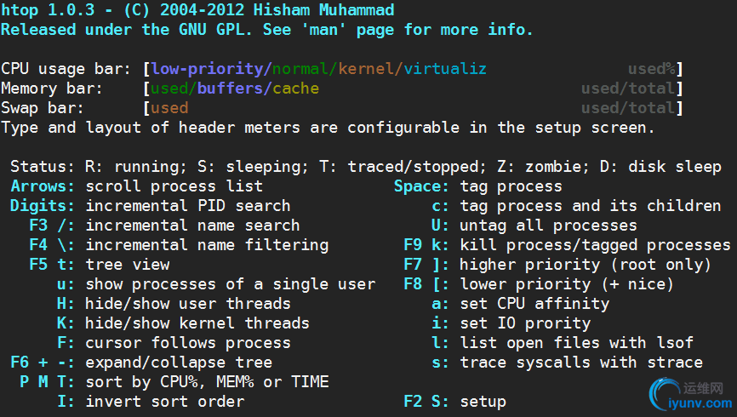Viewport: 737px width, 417px height.
Task: Click the 'F4 \:' key label
Action: click(52, 245)
